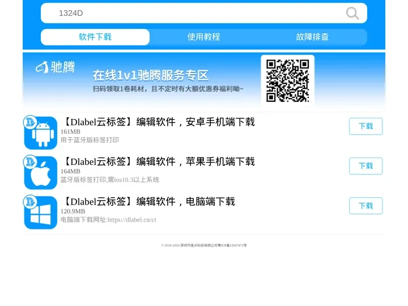Click the magnifier search icon
Screen dimensions: 408x306
(x=352, y=13)
